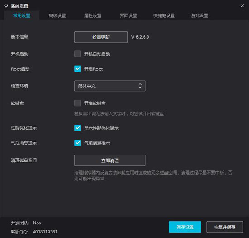Viewport: 249px width, 238px height.
Task: Click the blue 保存设置 button
Action: click(185, 227)
